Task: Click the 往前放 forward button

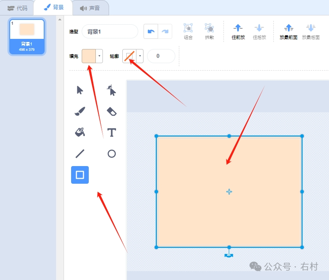Action: click(x=238, y=31)
